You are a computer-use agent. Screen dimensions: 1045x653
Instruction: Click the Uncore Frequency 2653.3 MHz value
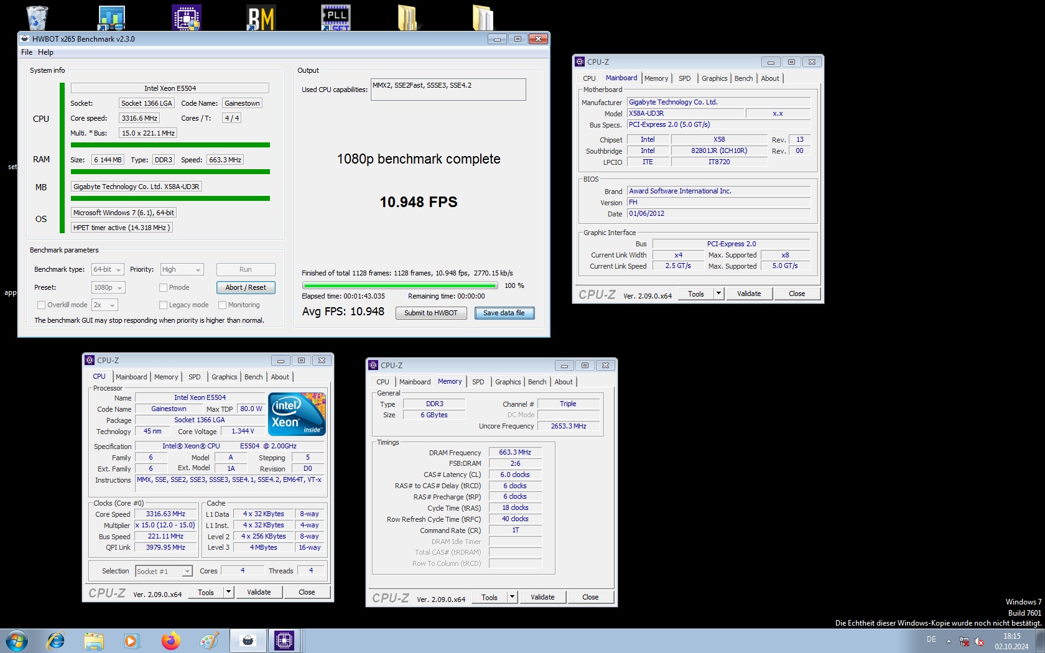(569, 426)
